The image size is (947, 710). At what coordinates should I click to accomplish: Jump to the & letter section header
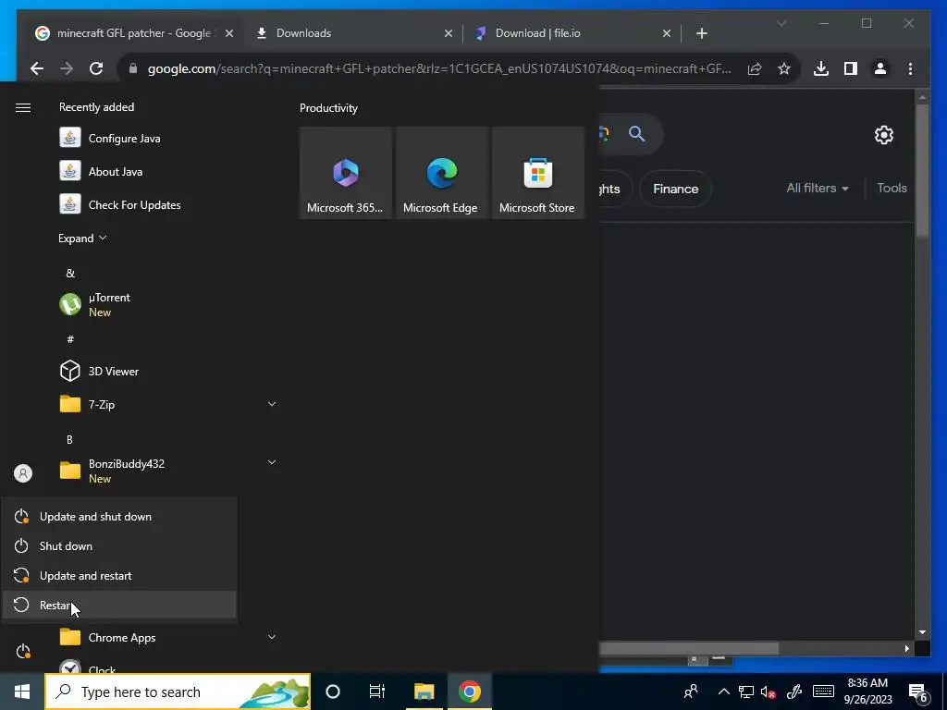coord(70,274)
